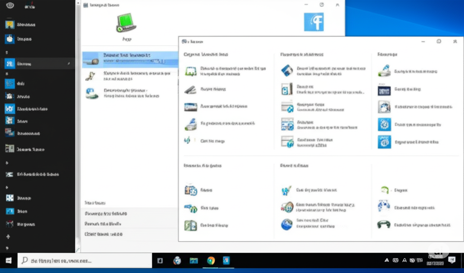Select the highlighted first row in the back window list
Screen dimensions: 464x273
(x=130, y=59)
